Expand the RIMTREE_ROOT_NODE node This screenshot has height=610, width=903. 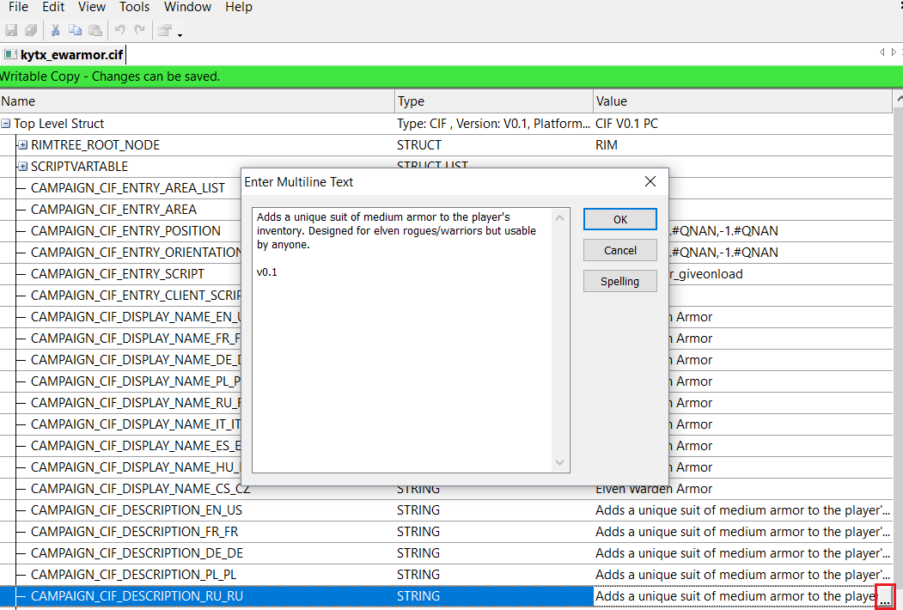coord(22,144)
